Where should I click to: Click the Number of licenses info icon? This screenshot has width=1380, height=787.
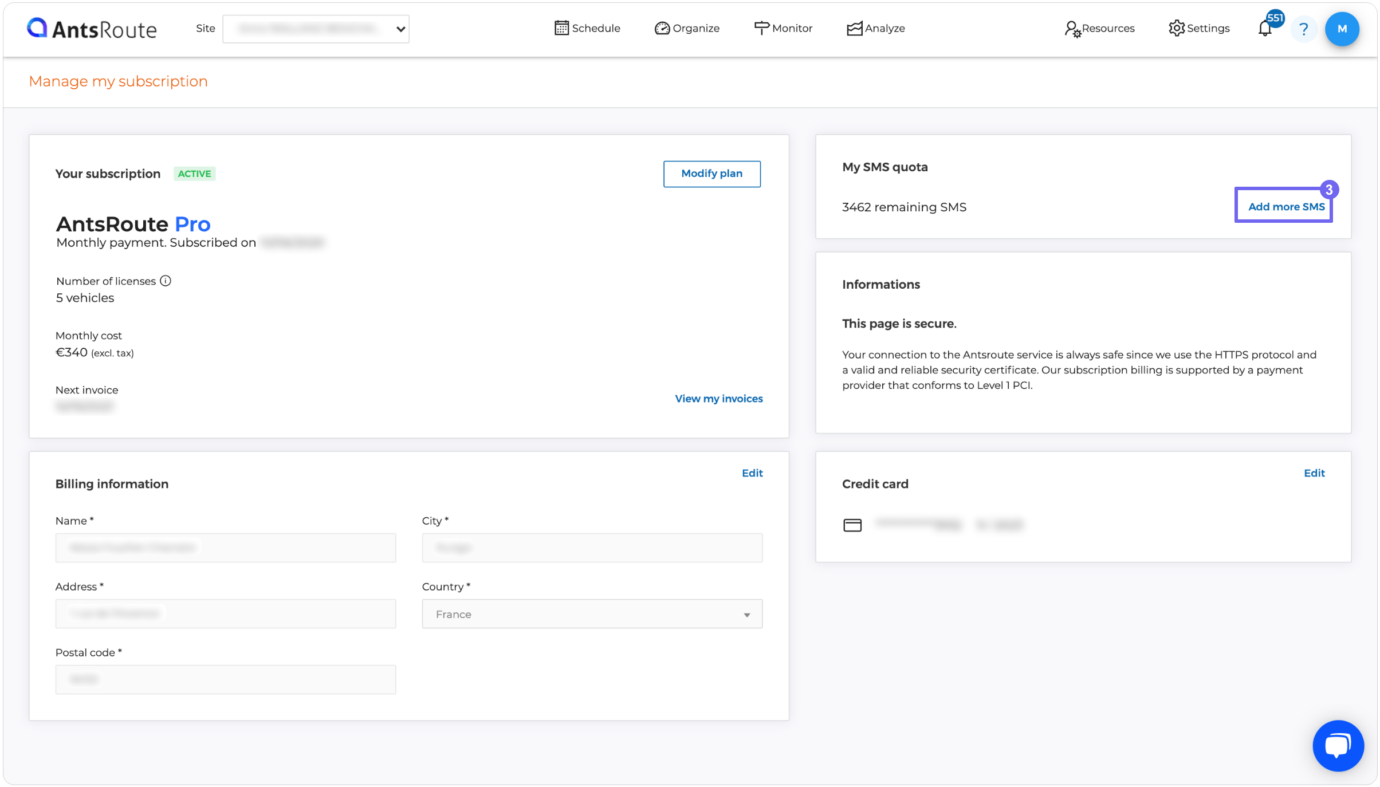coord(166,281)
